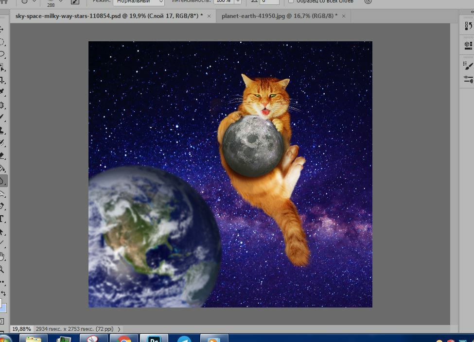Select the Quick Selection tool
This screenshot has height=342, width=474.
click(2, 68)
